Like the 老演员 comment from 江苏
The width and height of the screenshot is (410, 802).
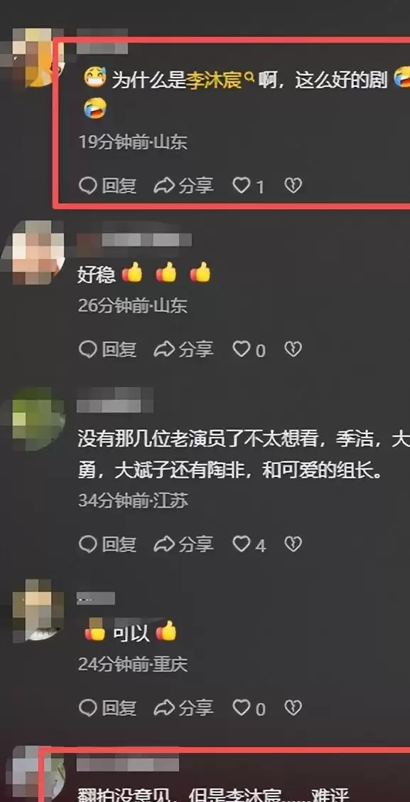(x=249, y=544)
